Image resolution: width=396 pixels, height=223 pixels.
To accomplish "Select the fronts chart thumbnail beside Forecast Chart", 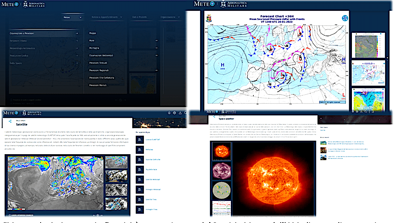I will 368,73.
